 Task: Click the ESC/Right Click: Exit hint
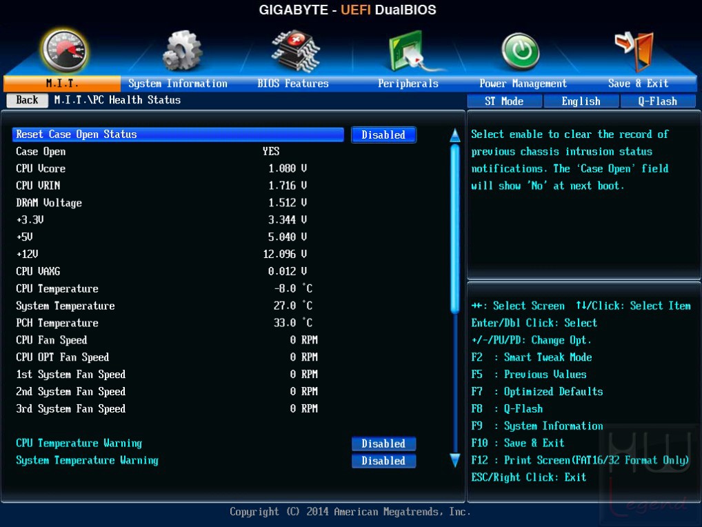(529, 477)
